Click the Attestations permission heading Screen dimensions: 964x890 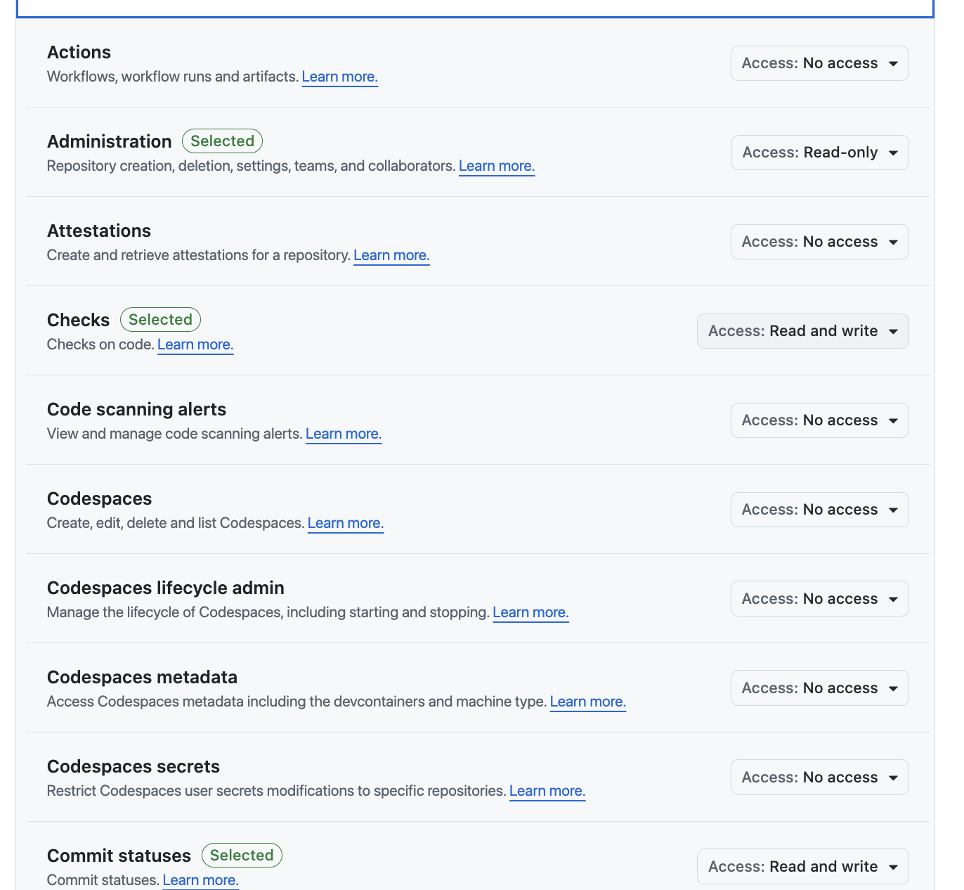click(99, 231)
